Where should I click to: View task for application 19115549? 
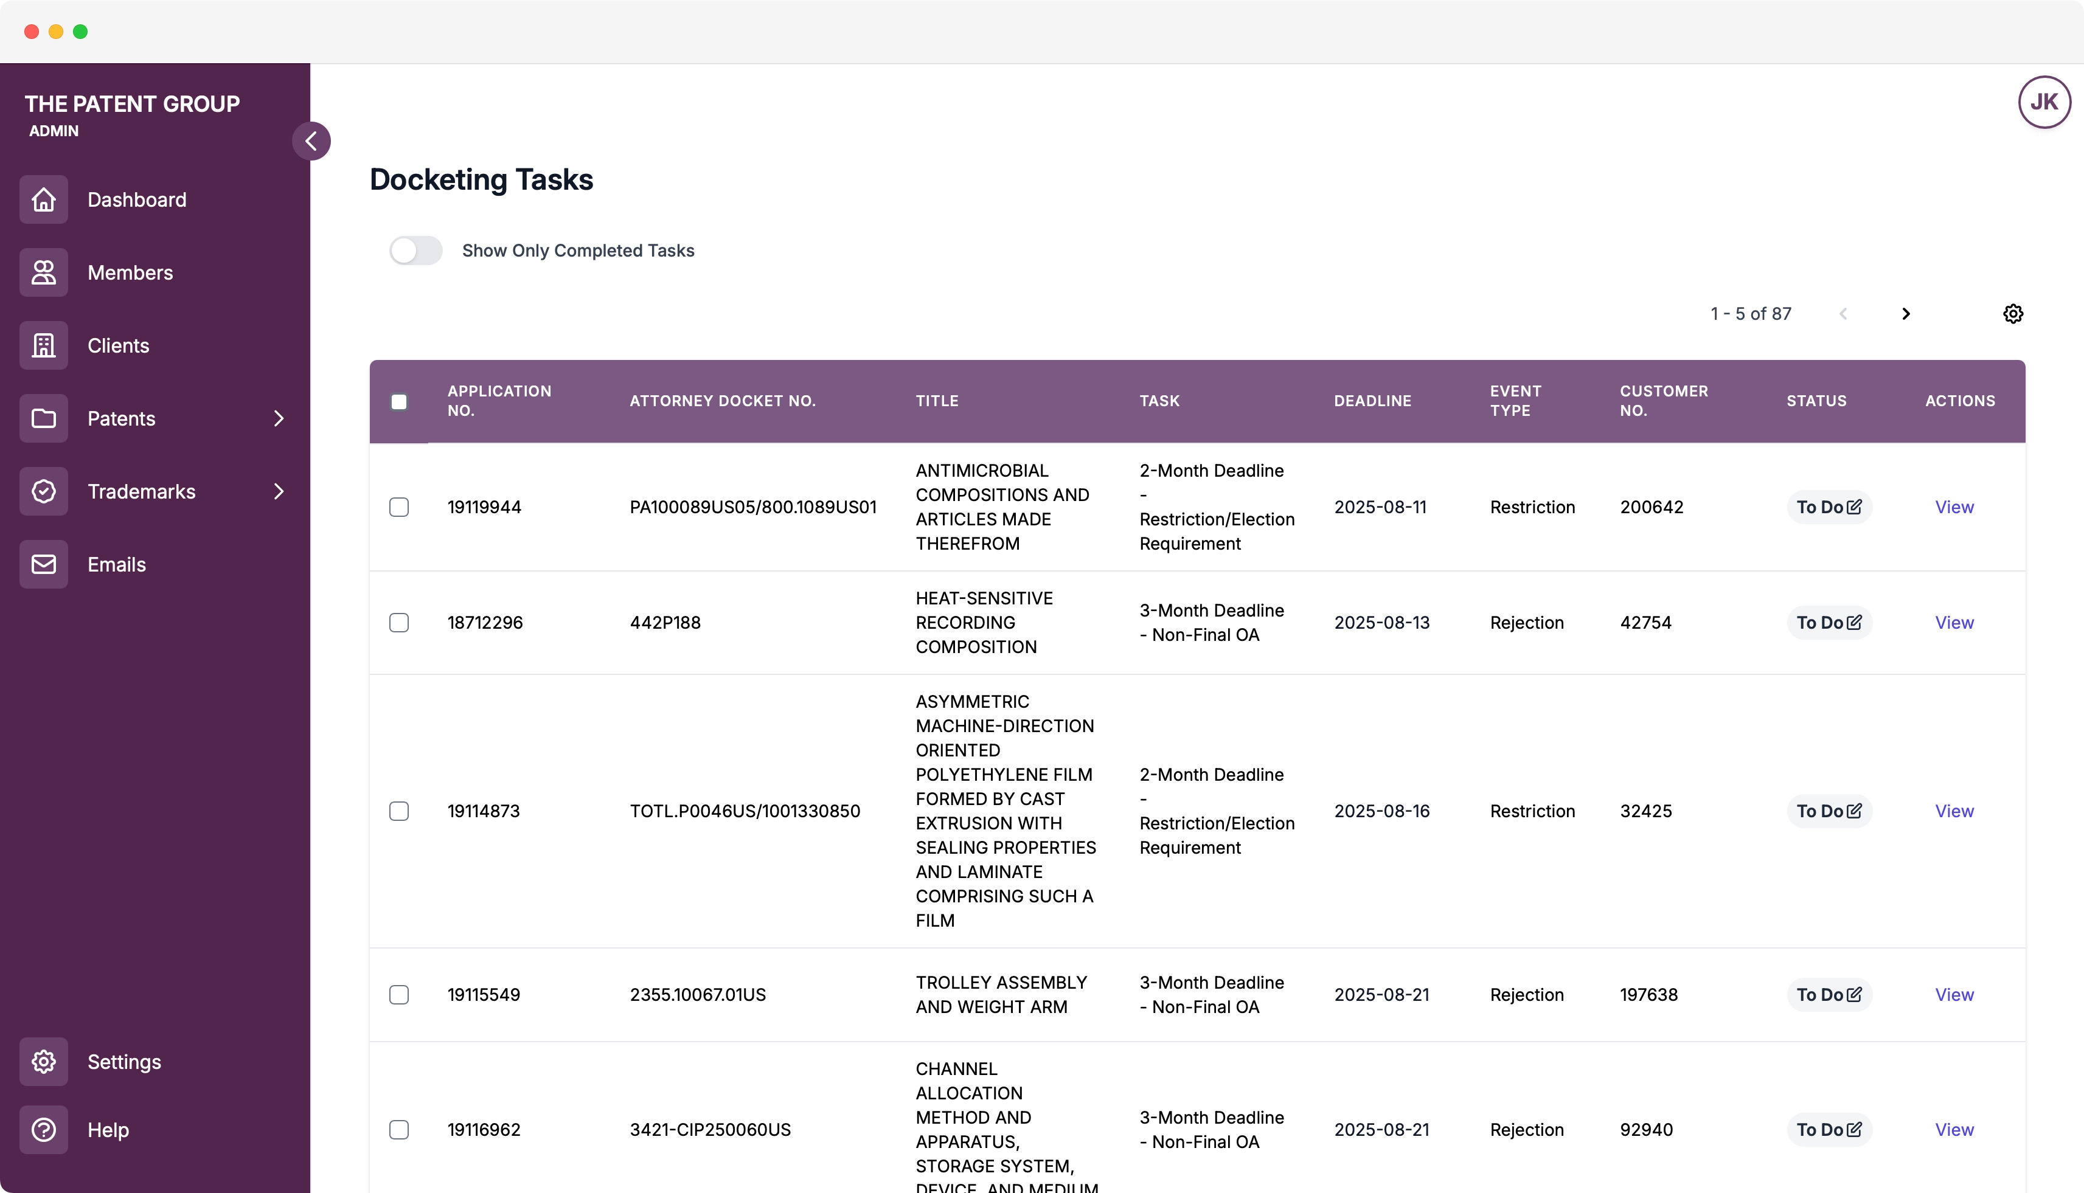coord(1954,994)
